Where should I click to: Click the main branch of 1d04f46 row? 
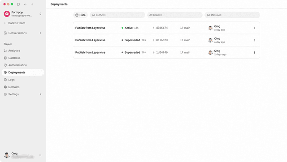(x=185, y=52)
